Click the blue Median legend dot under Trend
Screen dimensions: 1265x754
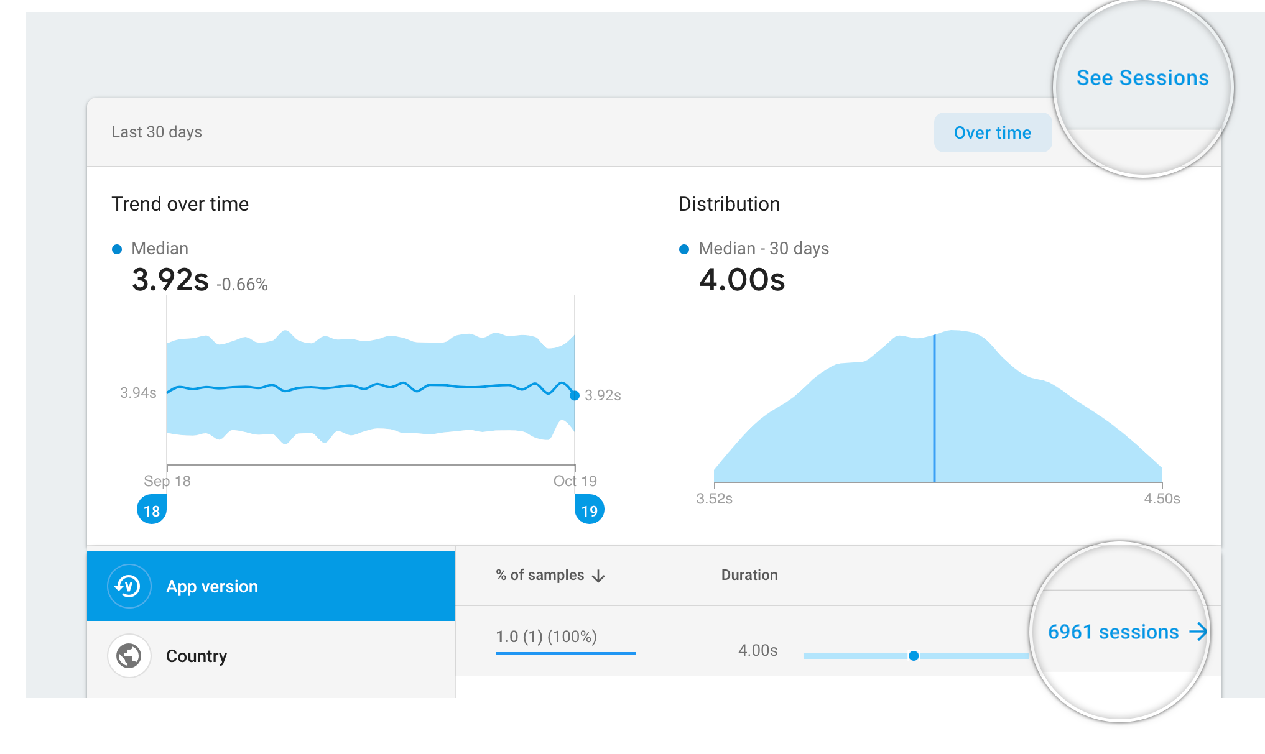117,249
